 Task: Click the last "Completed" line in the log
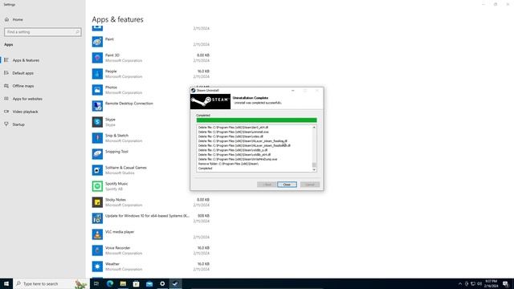(206, 168)
